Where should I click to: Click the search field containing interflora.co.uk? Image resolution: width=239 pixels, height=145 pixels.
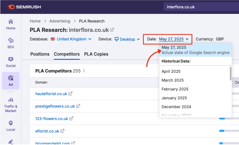tap(200, 7)
